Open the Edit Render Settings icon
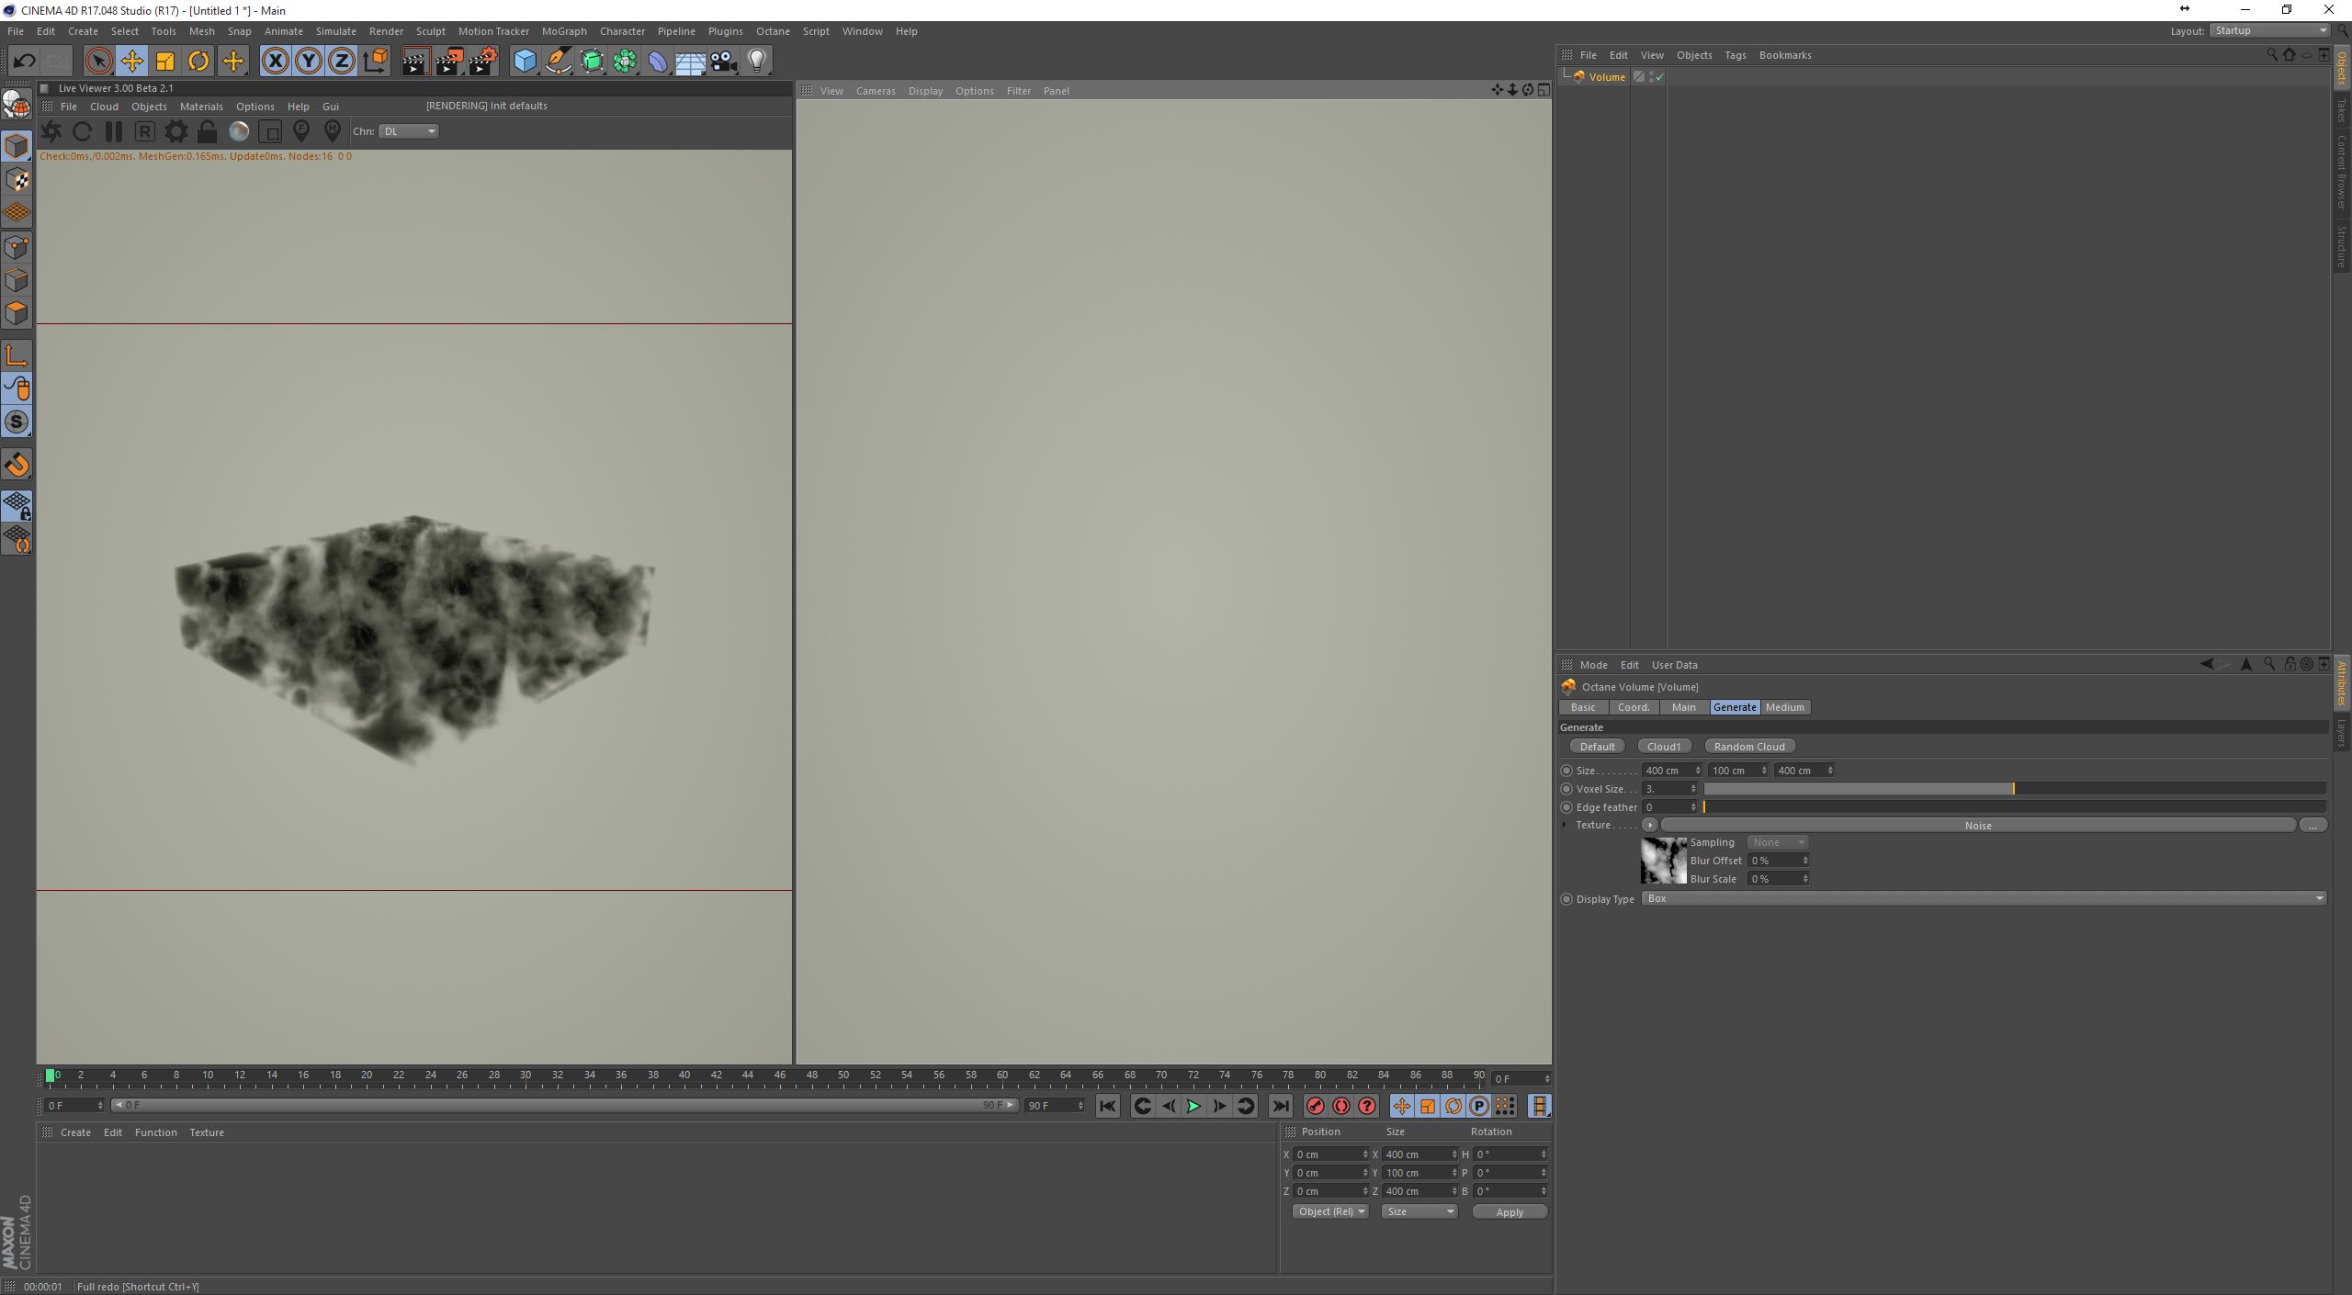 pyautogui.click(x=483, y=62)
